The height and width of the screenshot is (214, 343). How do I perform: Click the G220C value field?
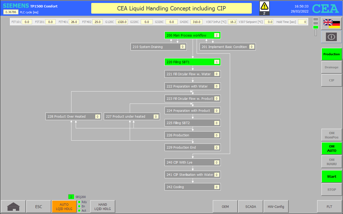click(147, 22)
